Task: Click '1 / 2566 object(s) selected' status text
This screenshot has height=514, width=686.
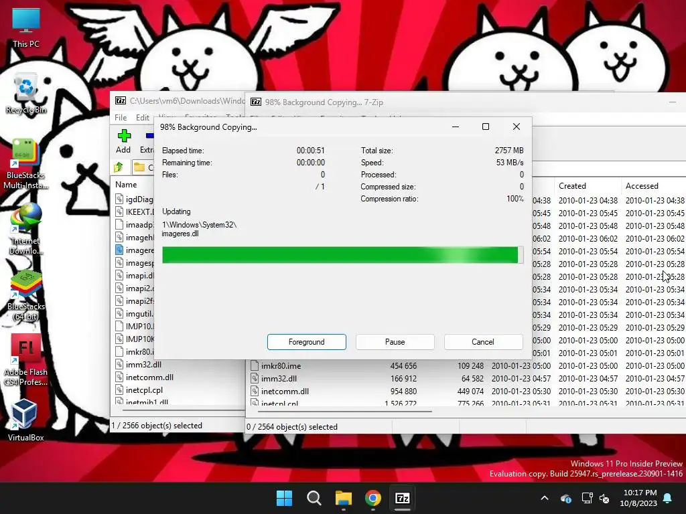Action: 157,425
